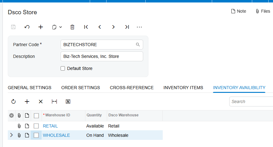Toggle the Default Store checkbox
Screen dimensions: 273x147
click(63, 68)
